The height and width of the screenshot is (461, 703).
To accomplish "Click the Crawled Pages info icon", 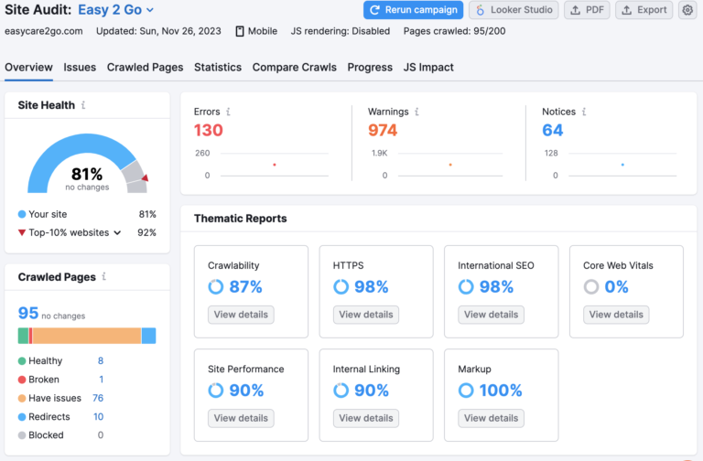I will click(104, 276).
